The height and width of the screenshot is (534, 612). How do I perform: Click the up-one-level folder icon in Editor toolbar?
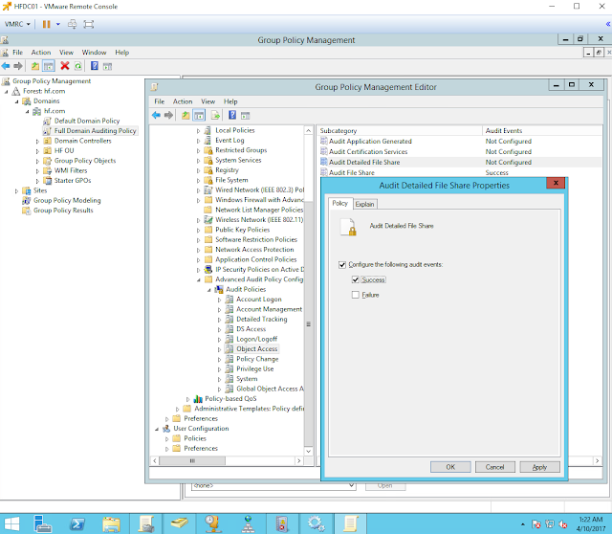coord(186,115)
